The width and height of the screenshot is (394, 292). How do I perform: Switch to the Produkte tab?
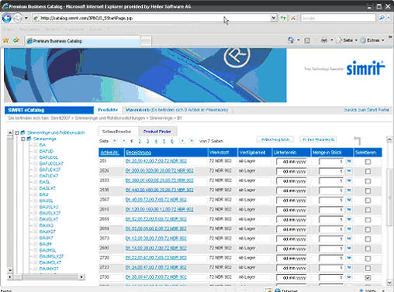pyautogui.click(x=108, y=110)
